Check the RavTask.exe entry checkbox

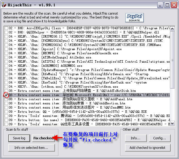(6, 82)
